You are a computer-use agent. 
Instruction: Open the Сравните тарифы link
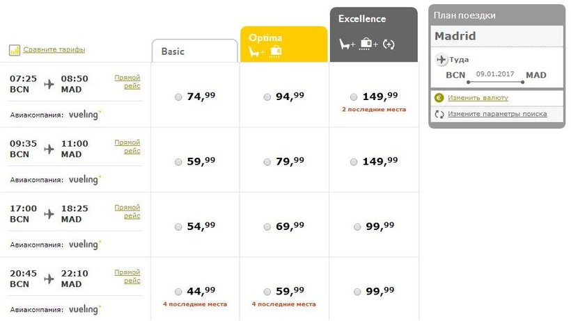click(54, 49)
